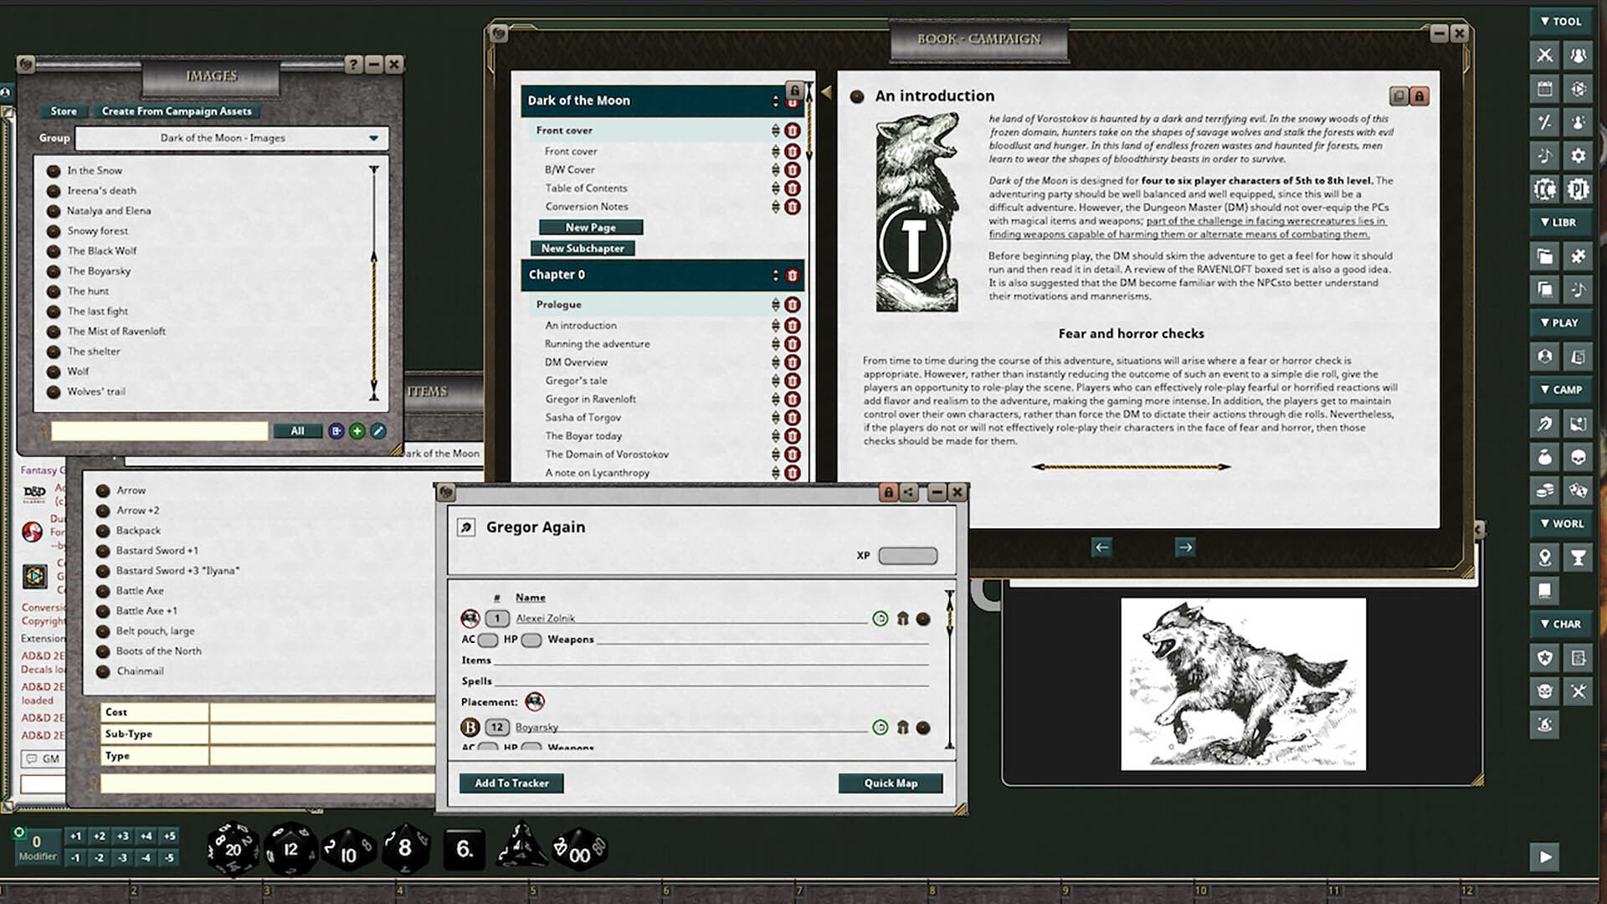1607x904 pixels.
Task: Switch to the Store tab in the Images window
Action: (63, 110)
